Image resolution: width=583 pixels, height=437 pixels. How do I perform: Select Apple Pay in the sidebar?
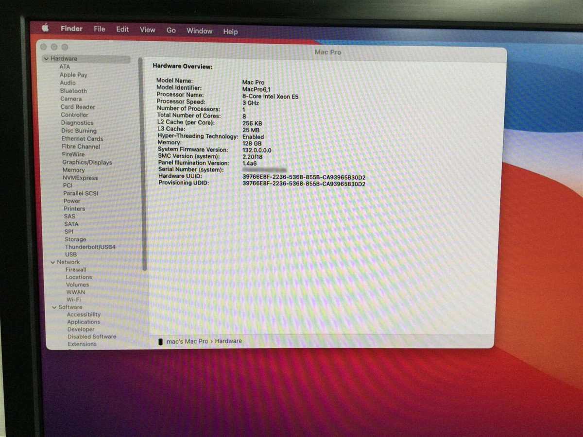73,75
